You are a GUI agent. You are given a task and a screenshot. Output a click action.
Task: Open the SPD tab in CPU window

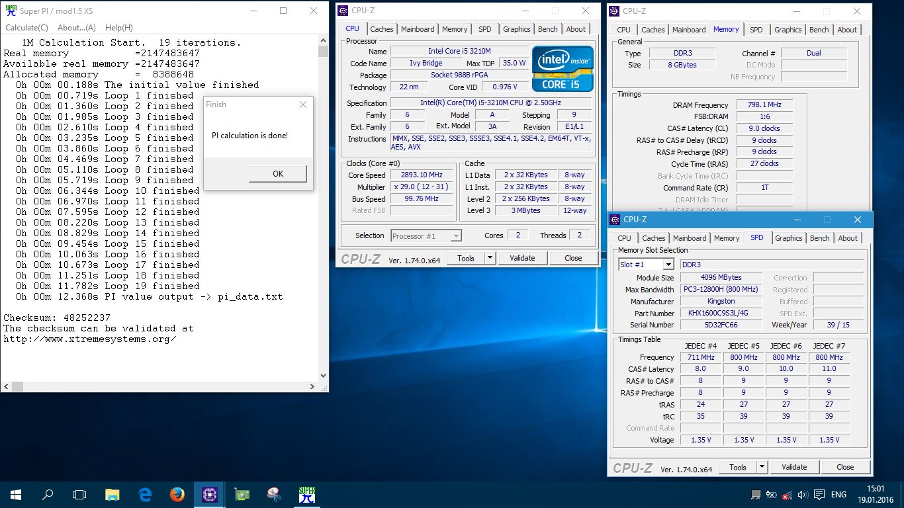click(485, 29)
